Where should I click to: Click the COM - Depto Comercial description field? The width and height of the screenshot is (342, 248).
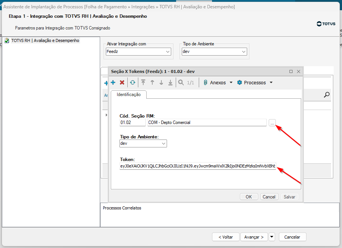tap(207, 122)
